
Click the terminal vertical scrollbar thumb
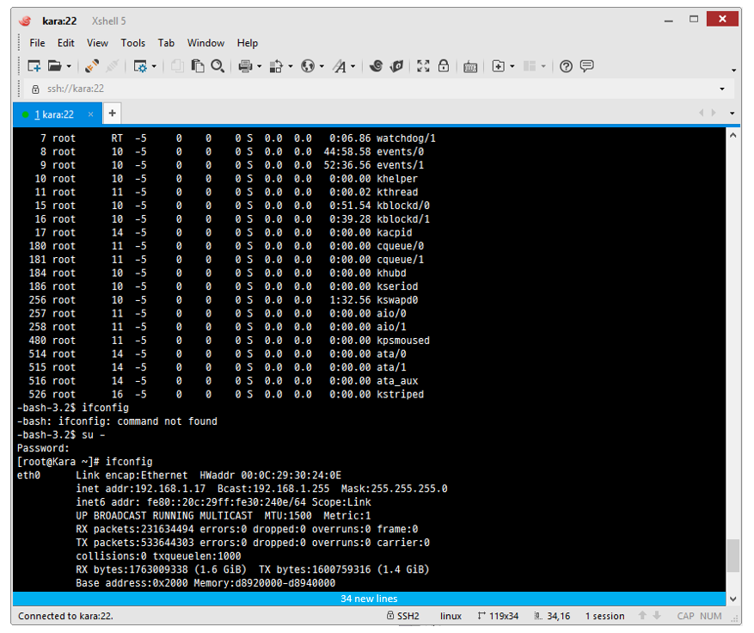click(733, 556)
